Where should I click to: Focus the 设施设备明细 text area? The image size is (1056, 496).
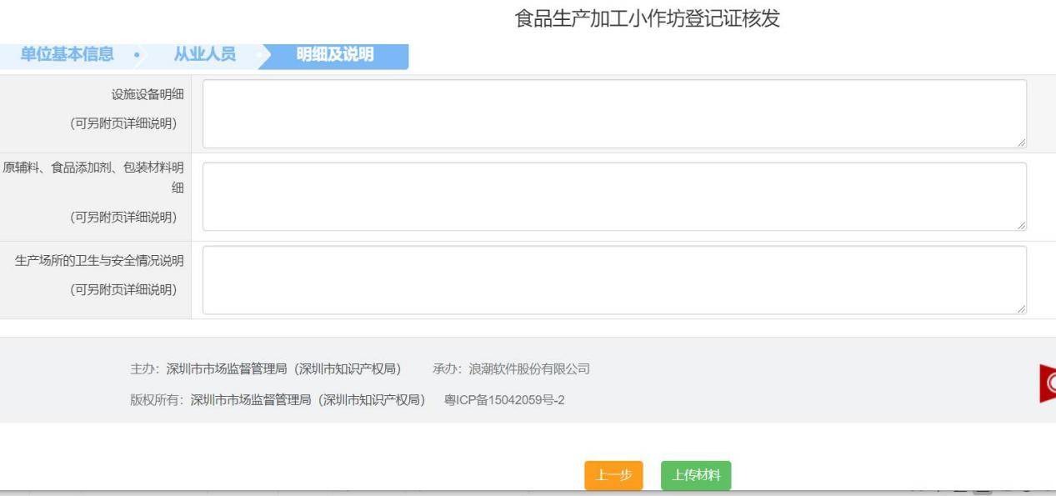614,114
